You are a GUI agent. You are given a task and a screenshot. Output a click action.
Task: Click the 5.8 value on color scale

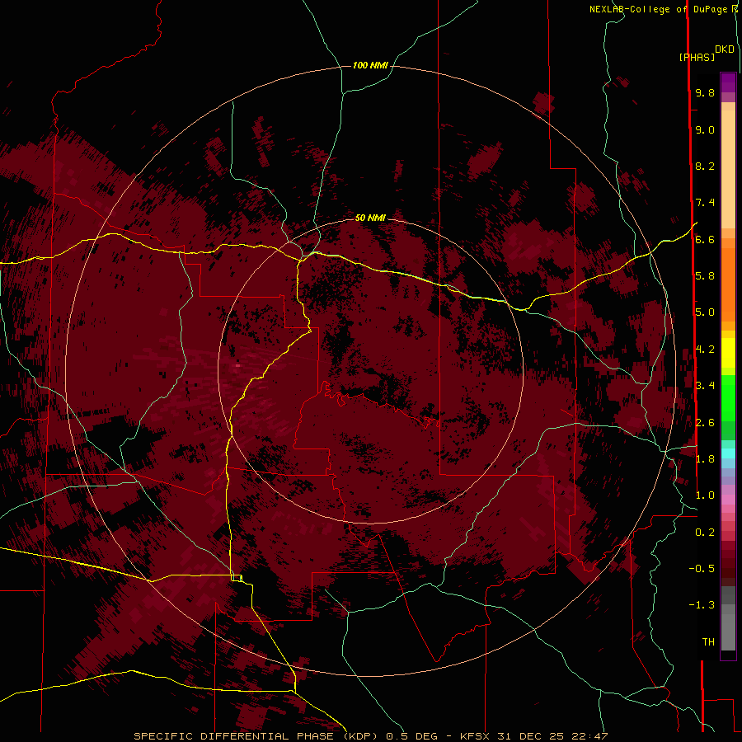(x=705, y=276)
